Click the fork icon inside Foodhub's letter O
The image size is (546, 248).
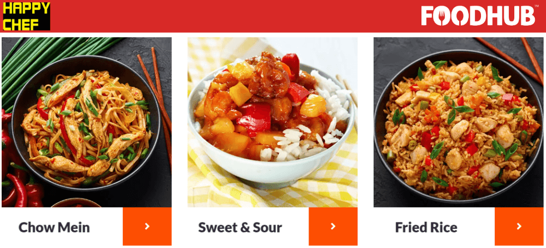point(443,16)
